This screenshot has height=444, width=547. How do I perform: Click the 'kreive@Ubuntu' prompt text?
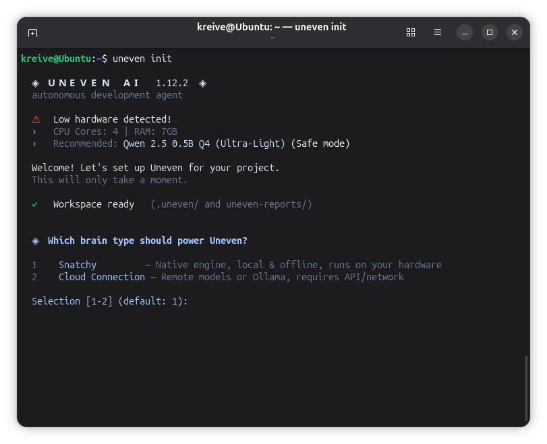tap(56, 59)
